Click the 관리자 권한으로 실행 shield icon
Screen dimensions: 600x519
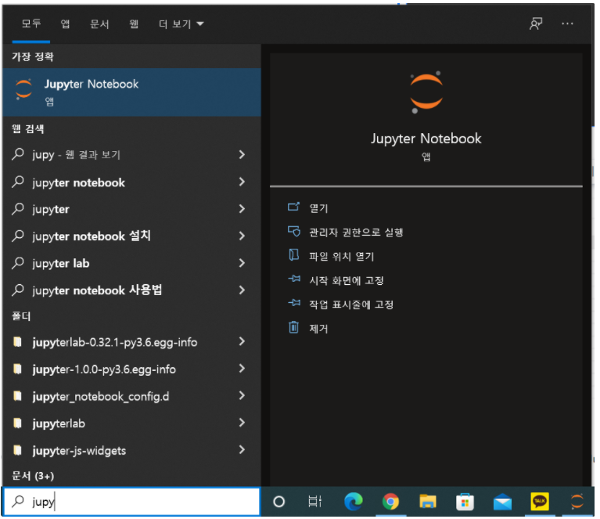(294, 232)
